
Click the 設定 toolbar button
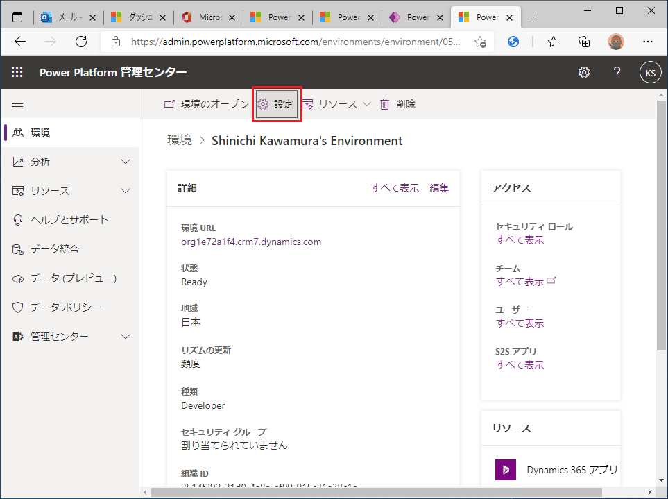click(277, 104)
